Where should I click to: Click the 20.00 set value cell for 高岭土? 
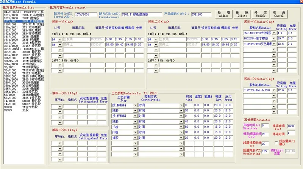coord(110,45)
